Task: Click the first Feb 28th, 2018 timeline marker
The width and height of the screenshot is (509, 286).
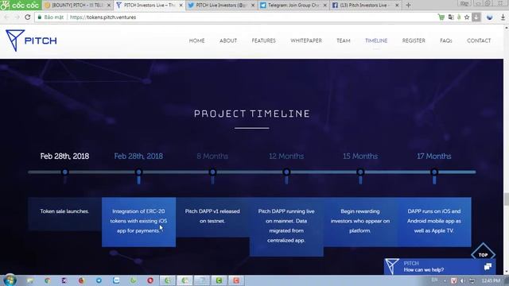Action: (x=65, y=172)
